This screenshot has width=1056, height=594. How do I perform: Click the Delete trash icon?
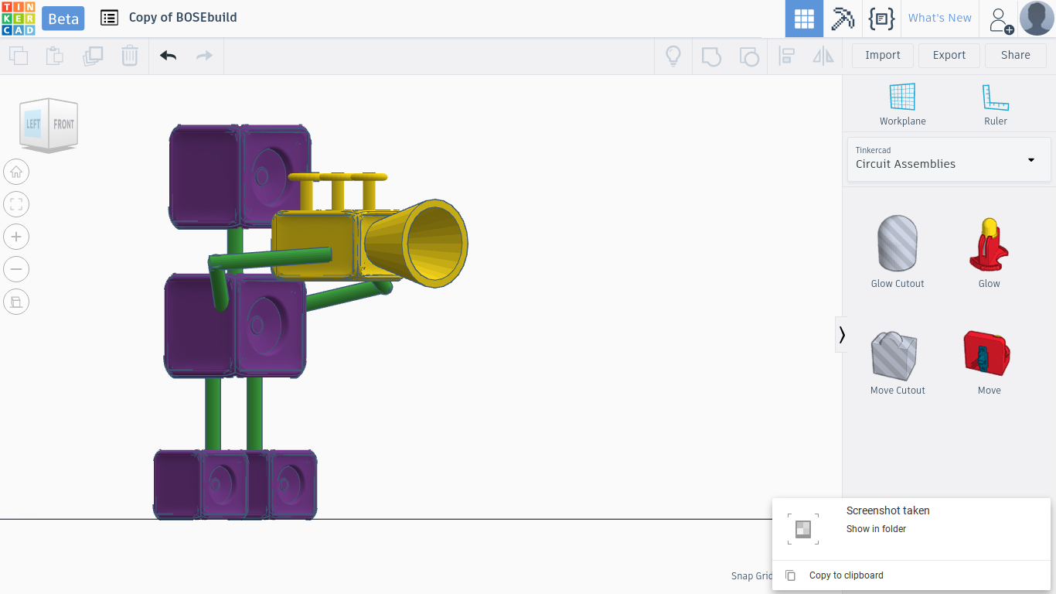(x=130, y=56)
